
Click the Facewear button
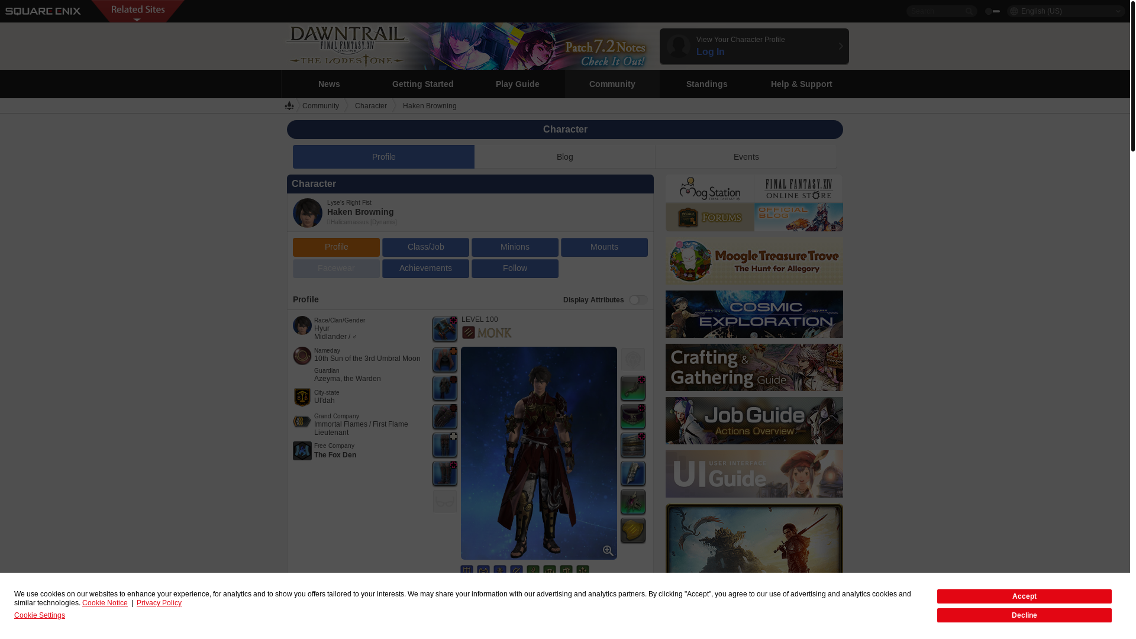point(336,269)
